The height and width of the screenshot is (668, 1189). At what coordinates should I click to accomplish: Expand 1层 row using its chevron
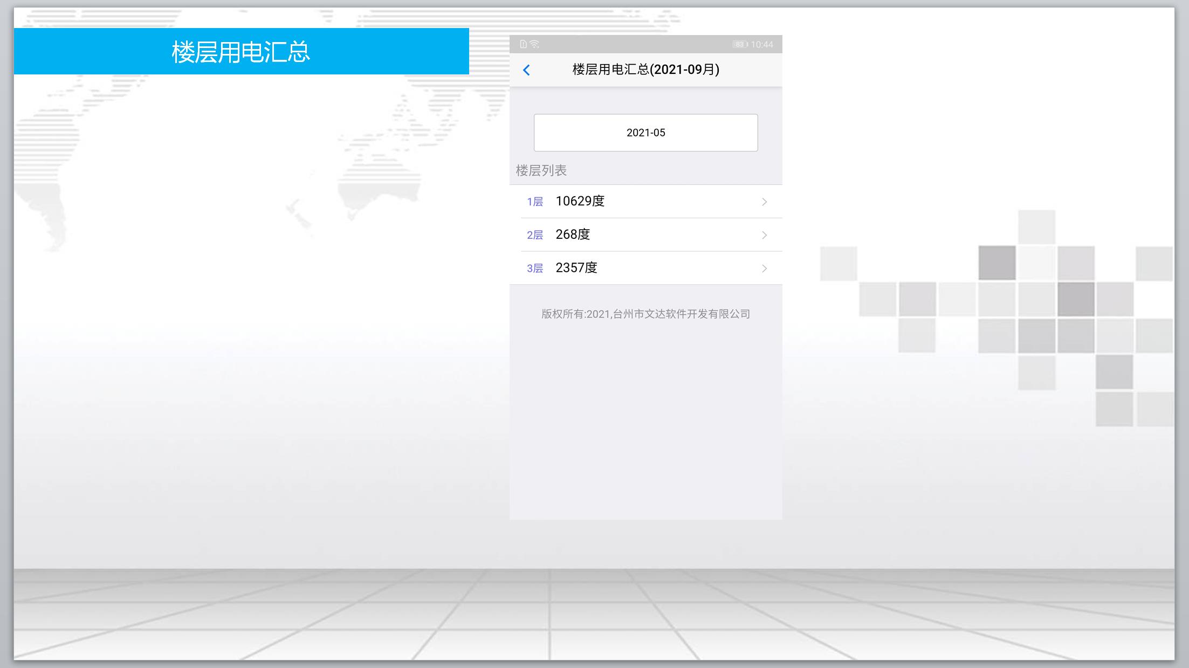764,202
